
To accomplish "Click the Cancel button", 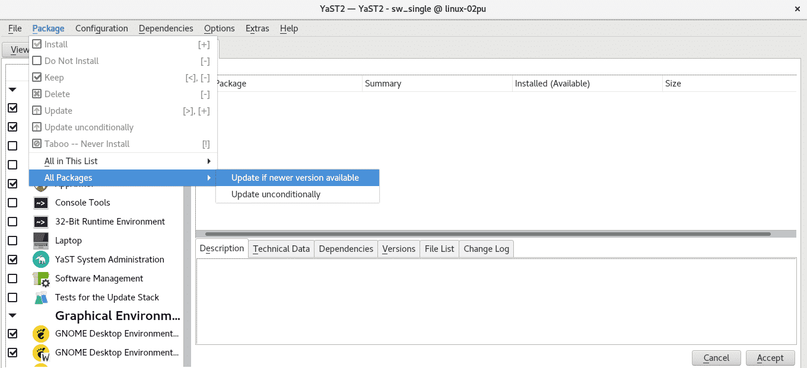I will coord(716,358).
